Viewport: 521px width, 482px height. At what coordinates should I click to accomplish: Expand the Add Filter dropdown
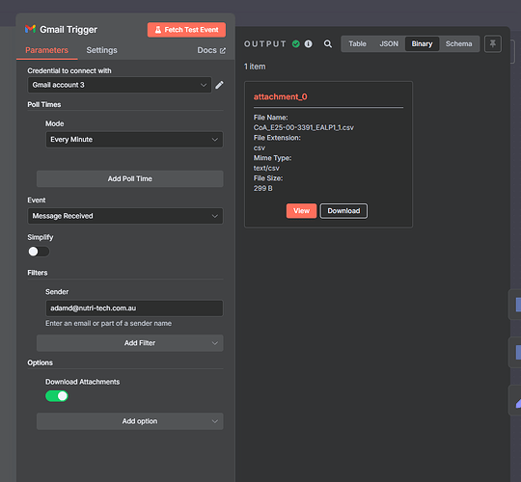[x=130, y=343]
